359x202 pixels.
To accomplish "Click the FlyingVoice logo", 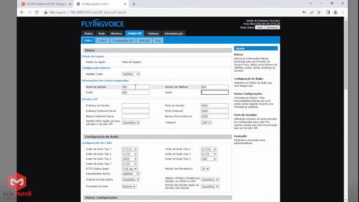I will point(103,24).
